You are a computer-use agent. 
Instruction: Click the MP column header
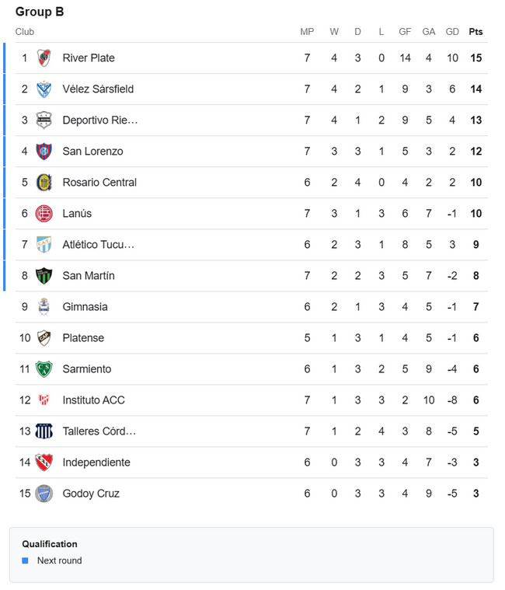307,32
